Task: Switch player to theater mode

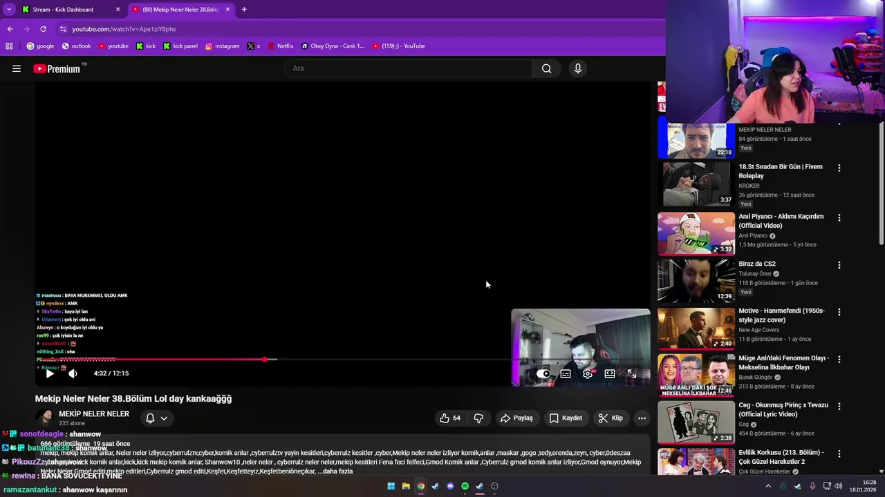Action: coord(610,373)
